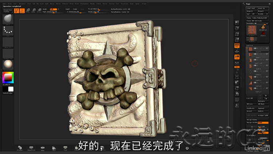Select the Scale transform tool in top shelf
This screenshot has height=154, width=273.
[x=33, y=11]
